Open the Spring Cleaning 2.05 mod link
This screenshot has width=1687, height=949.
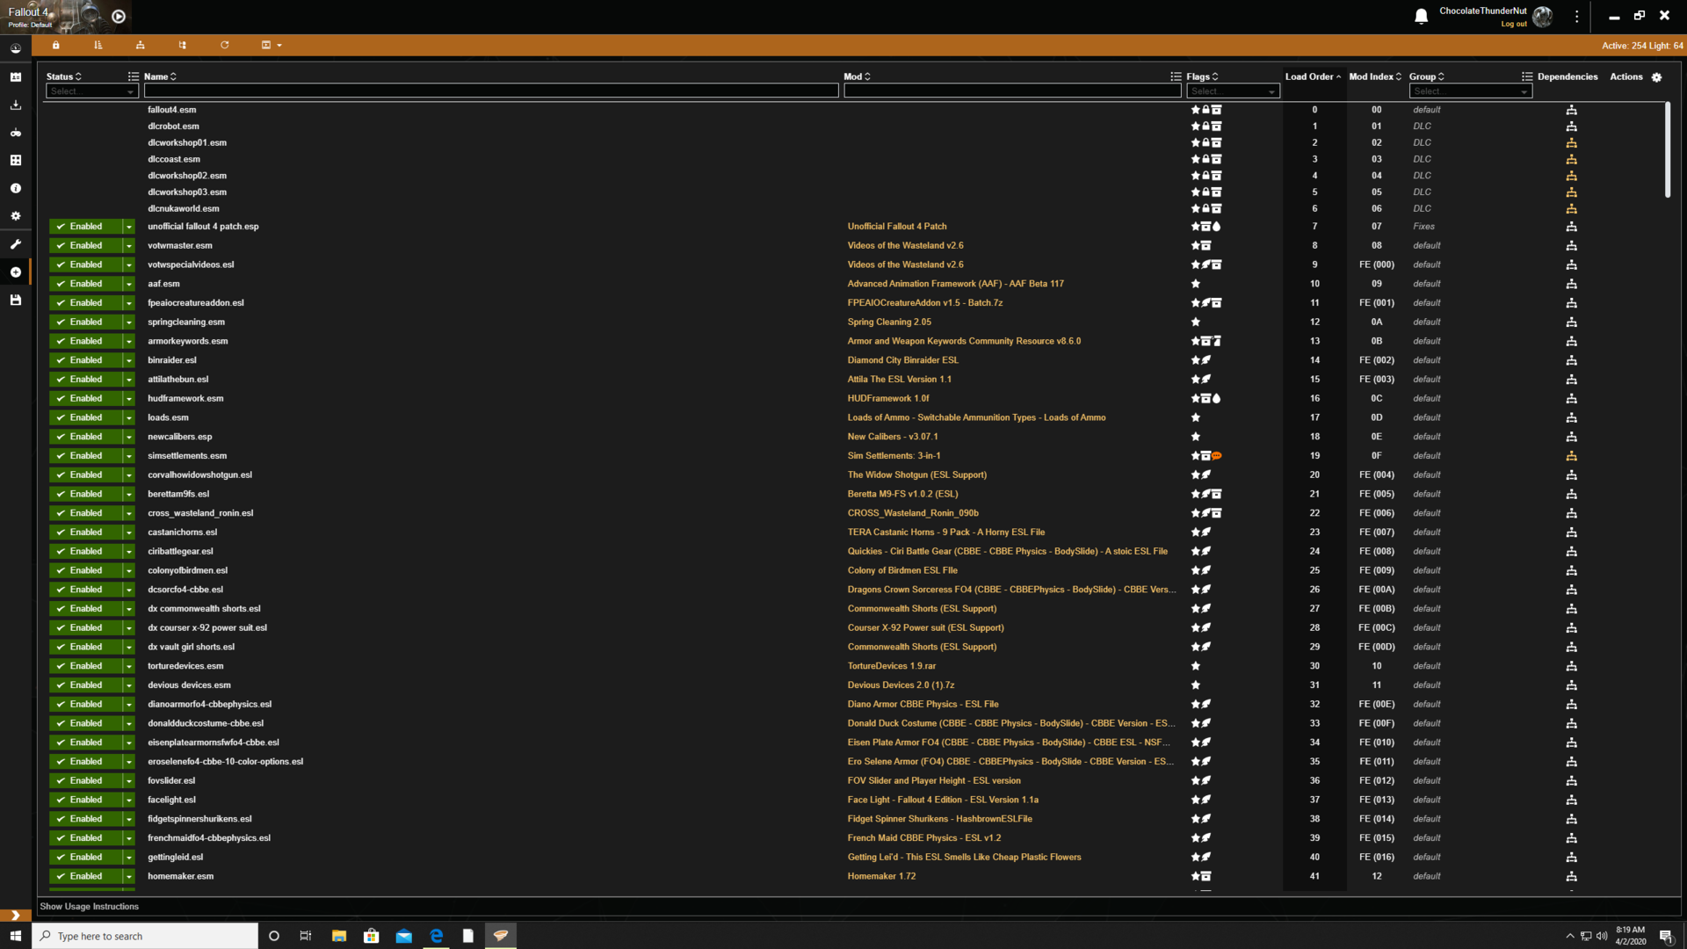889,322
